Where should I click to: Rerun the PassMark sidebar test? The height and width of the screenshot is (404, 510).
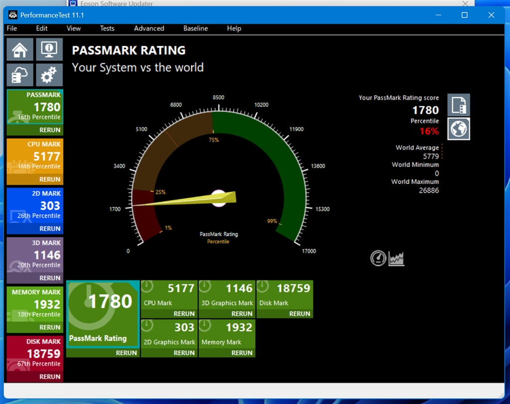click(x=50, y=130)
